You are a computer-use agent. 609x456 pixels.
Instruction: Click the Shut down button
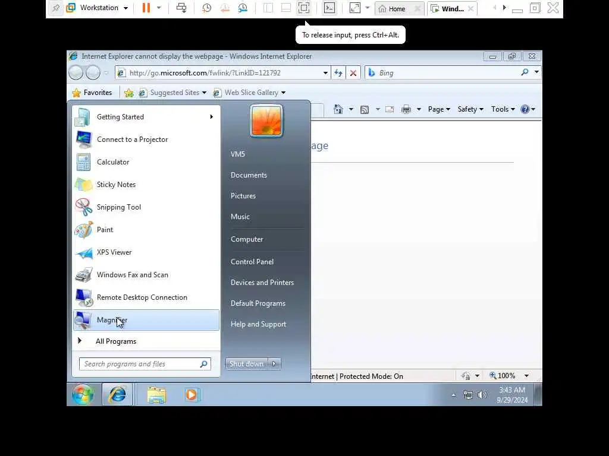[246, 364]
